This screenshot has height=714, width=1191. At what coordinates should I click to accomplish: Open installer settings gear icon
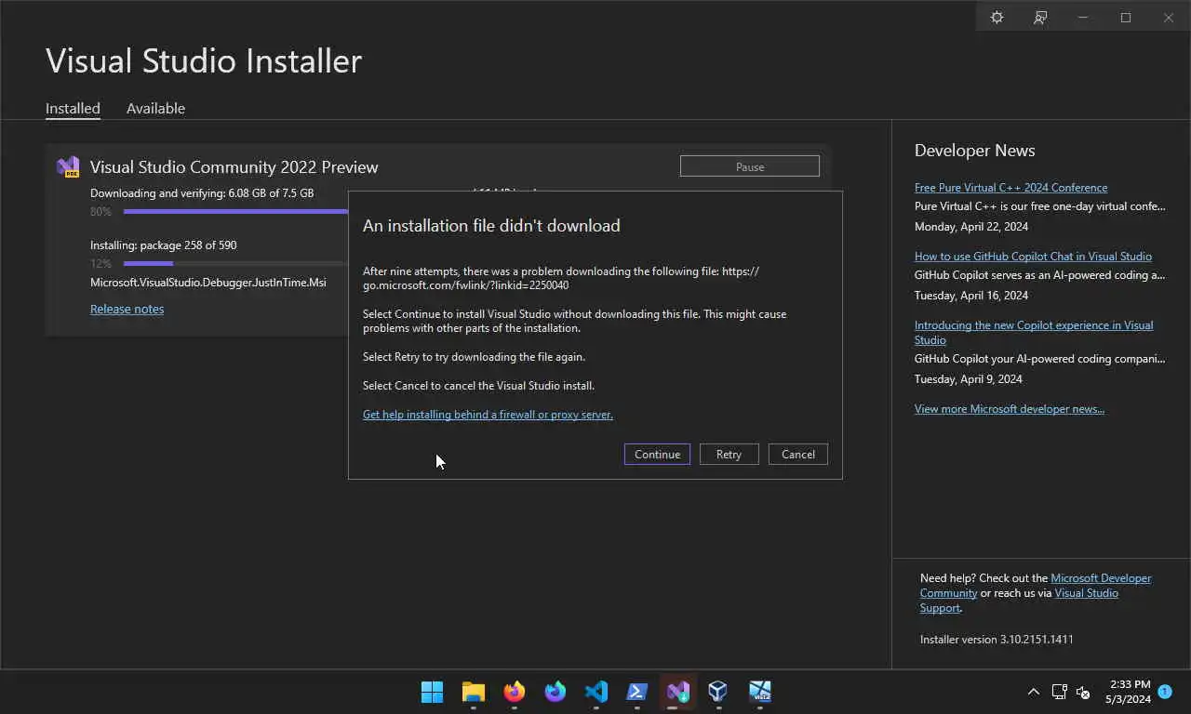pyautogui.click(x=997, y=18)
